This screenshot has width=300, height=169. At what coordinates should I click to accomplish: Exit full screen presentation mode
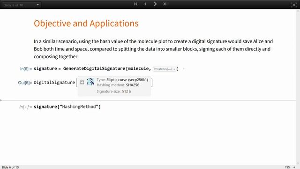(x=293, y=5)
